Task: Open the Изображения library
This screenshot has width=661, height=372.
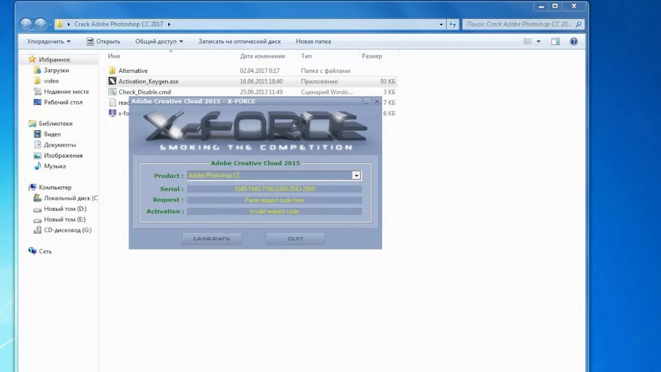Action: tap(63, 156)
